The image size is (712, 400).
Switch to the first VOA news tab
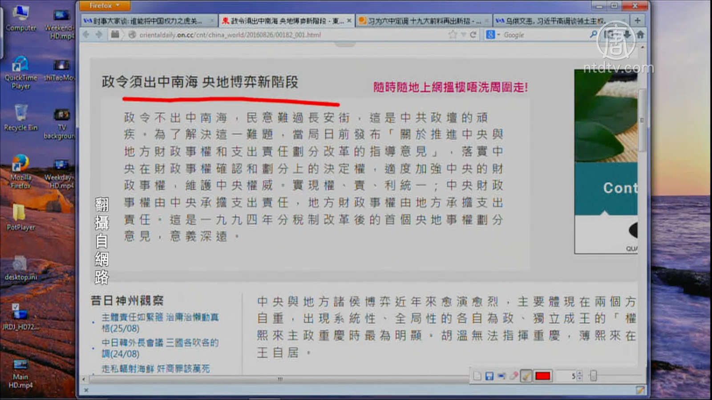click(147, 21)
